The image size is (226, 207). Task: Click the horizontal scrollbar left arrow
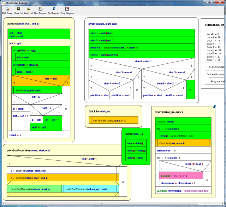3,203
